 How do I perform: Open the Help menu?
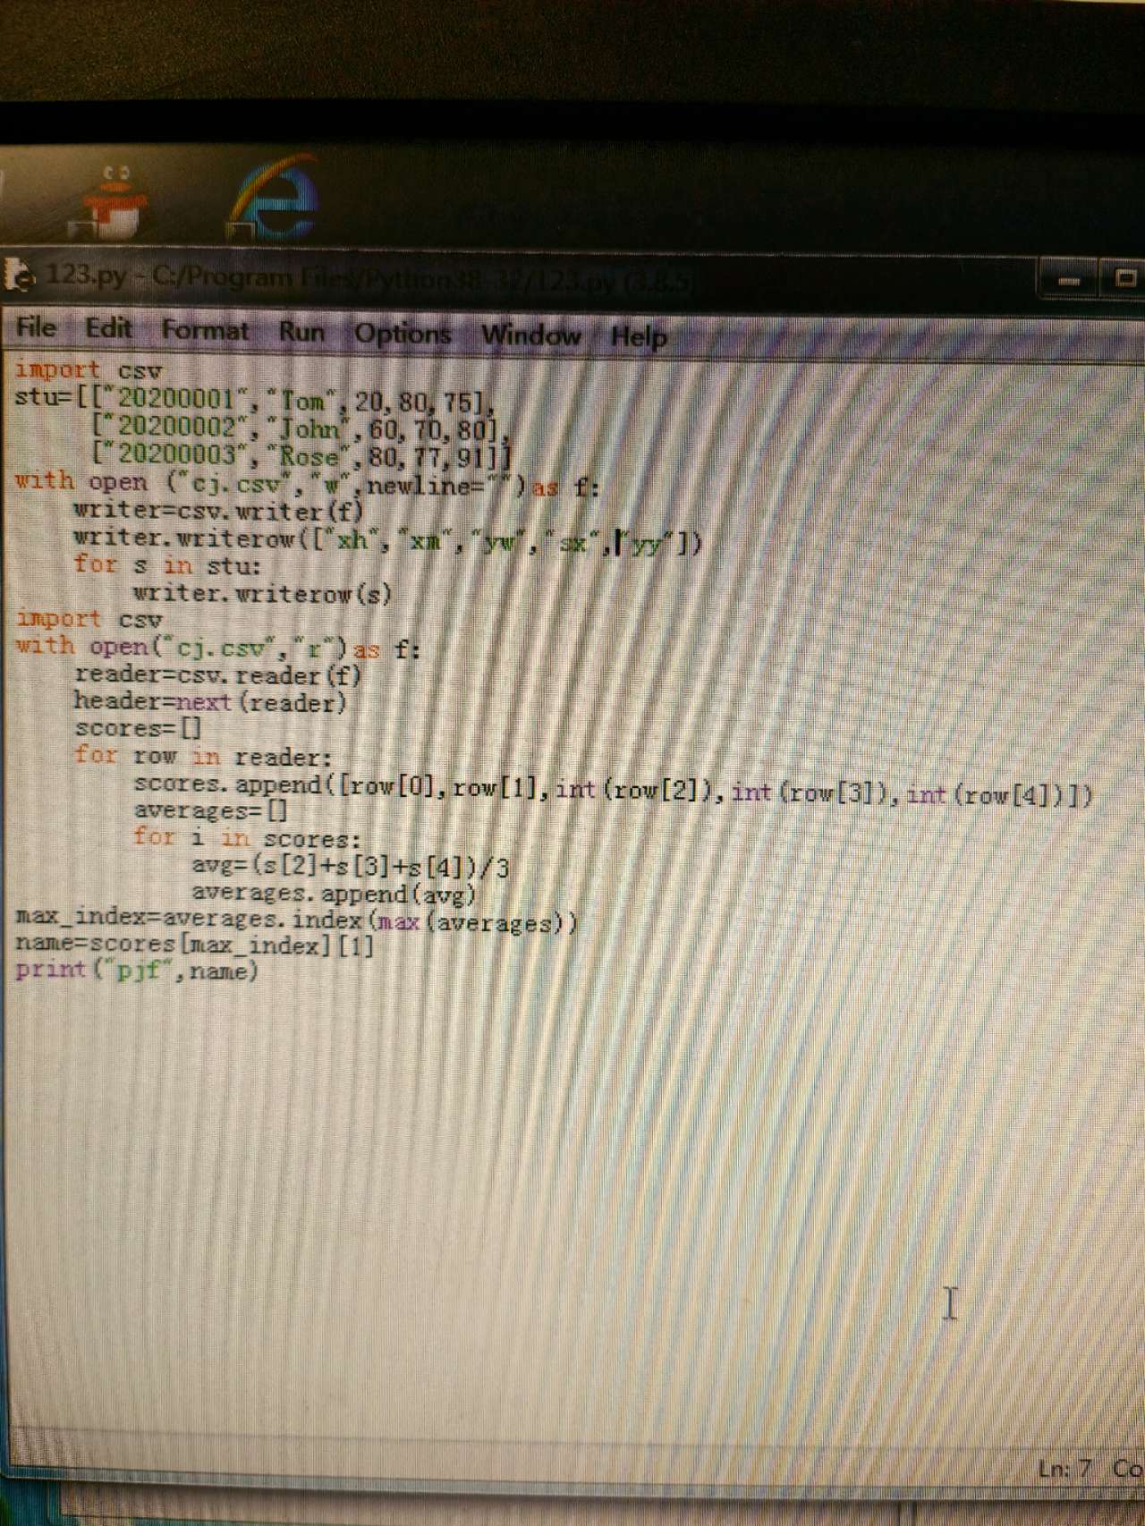639,337
